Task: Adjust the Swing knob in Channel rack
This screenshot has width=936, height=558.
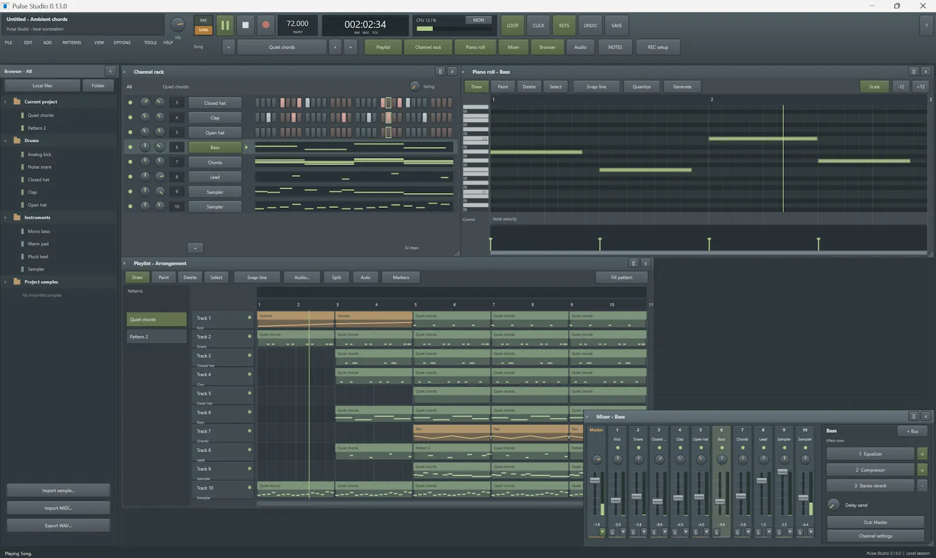Action: coord(415,86)
